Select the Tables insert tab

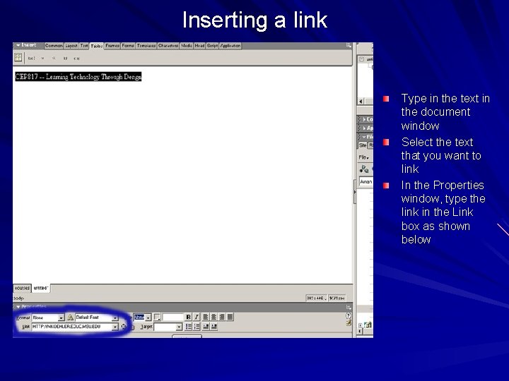[96, 46]
